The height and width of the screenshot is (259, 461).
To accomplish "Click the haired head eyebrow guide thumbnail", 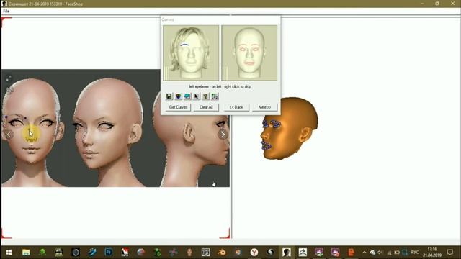I will 191,53.
